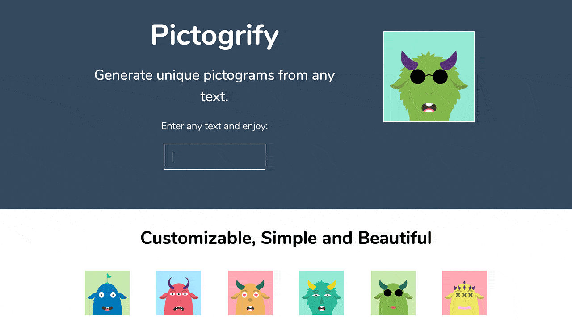The height and width of the screenshot is (321, 572).
Task: Click the large monster's right purple horn
Action: click(450, 61)
